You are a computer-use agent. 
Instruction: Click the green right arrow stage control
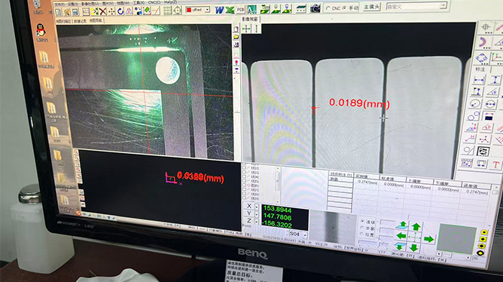(429, 239)
